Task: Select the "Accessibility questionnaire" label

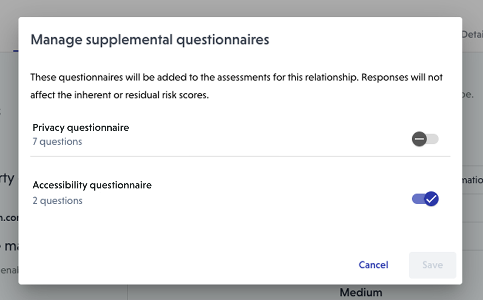Action: pyautogui.click(x=92, y=185)
